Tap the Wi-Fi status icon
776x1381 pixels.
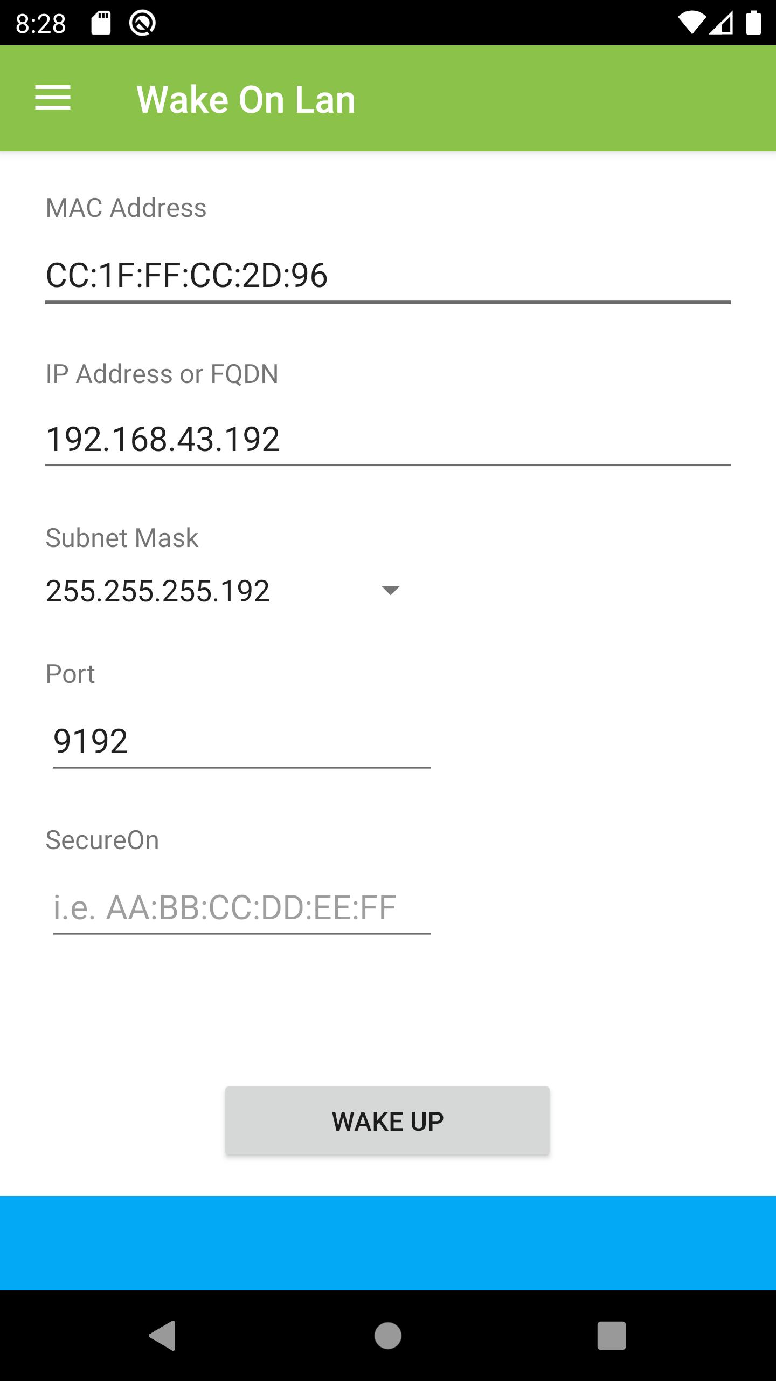(x=691, y=23)
